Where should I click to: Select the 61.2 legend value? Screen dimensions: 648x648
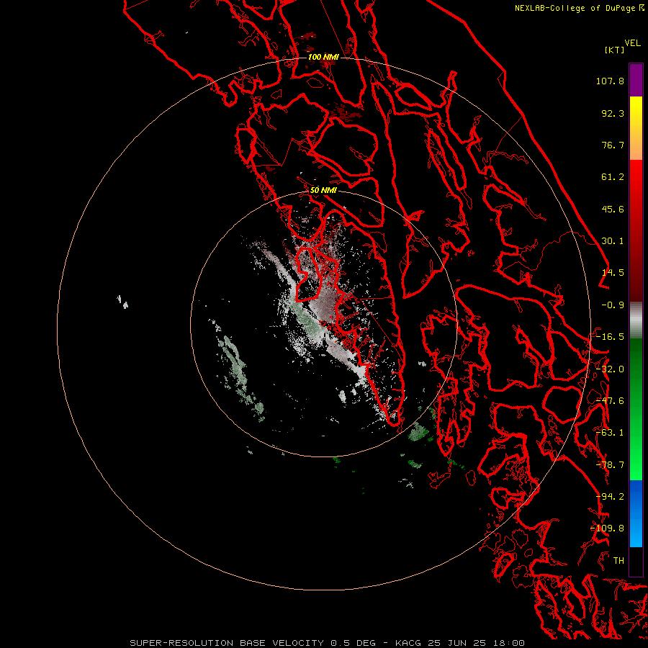click(613, 177)
